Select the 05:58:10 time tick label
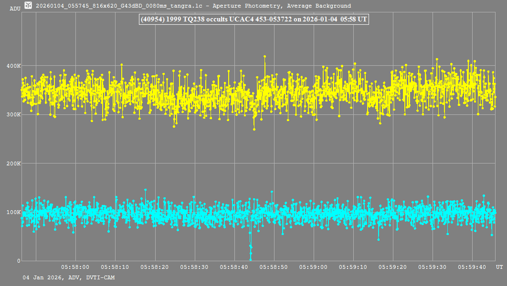 [115, 267]
